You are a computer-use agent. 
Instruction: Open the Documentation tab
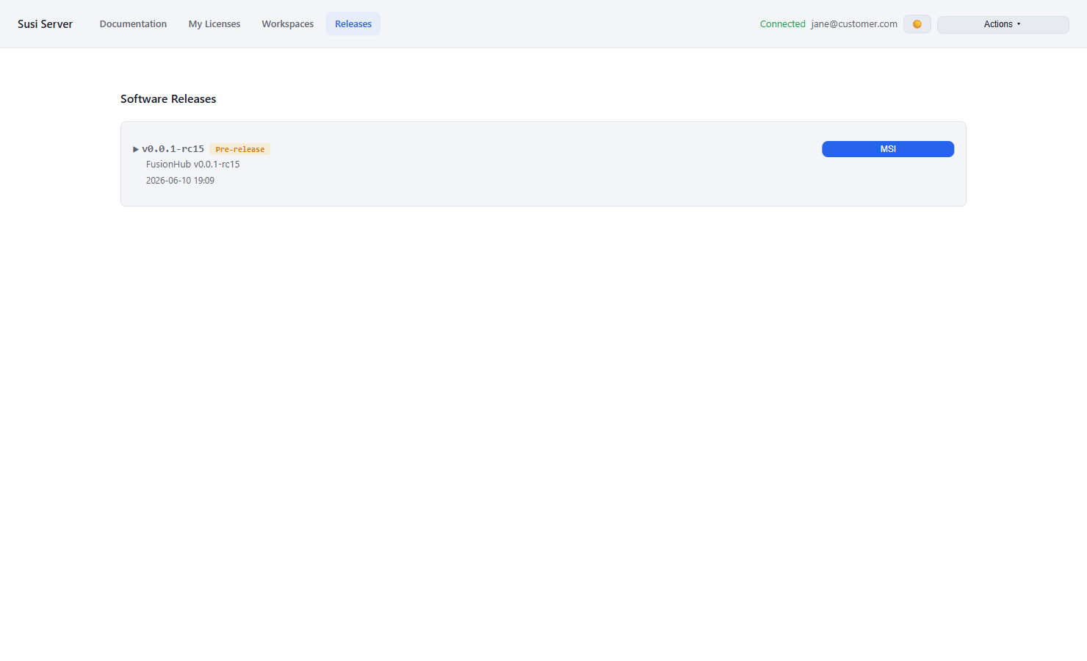133,24
